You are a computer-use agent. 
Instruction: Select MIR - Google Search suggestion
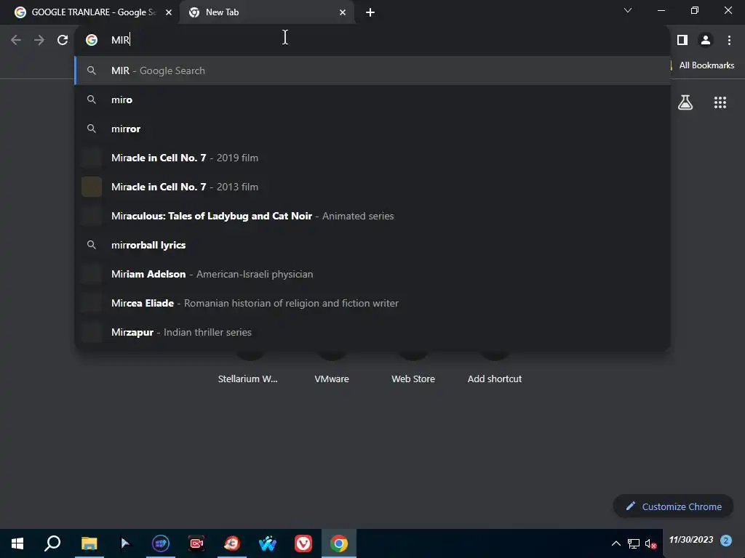coord(372,70)
